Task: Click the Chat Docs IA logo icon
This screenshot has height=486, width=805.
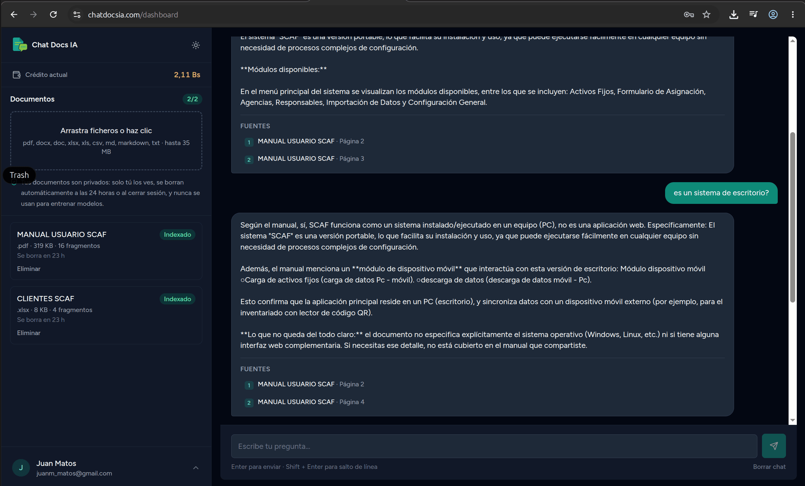Action: pos(20,45)
